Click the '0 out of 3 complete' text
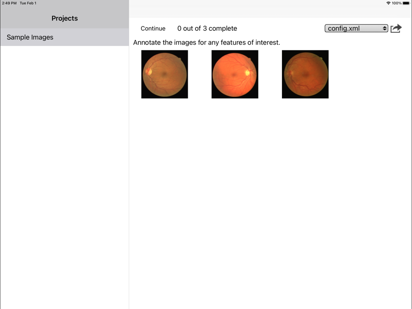Image resolution: width=412 pixels, height=309 pixels. point(207,28)
